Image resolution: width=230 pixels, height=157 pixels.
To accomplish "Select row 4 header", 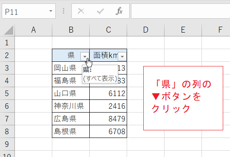I will point(7,81).
